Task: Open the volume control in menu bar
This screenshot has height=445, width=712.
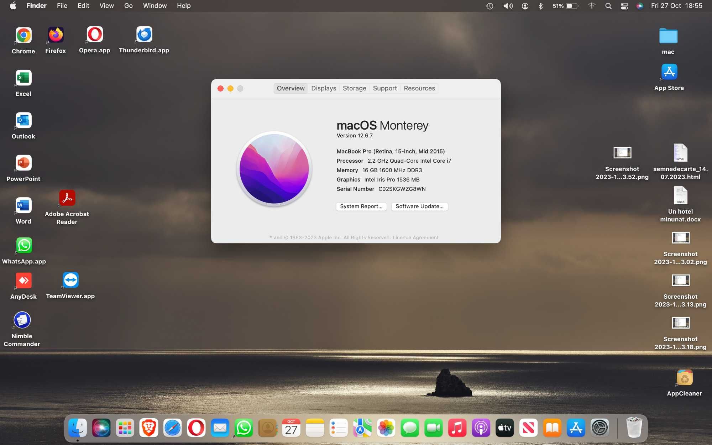Action: tap(508, 6)
